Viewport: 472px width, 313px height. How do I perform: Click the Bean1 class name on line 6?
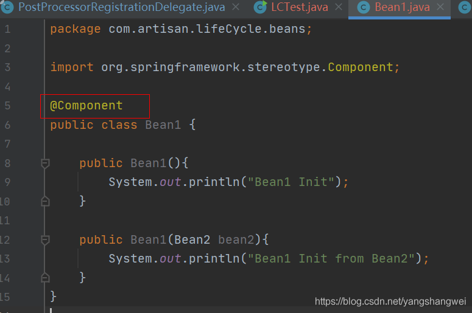point(163,125)
